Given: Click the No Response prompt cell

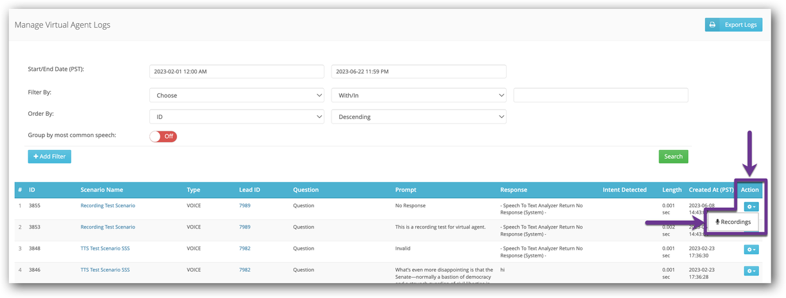Looking at the screenshot, I should pos(410,206).
